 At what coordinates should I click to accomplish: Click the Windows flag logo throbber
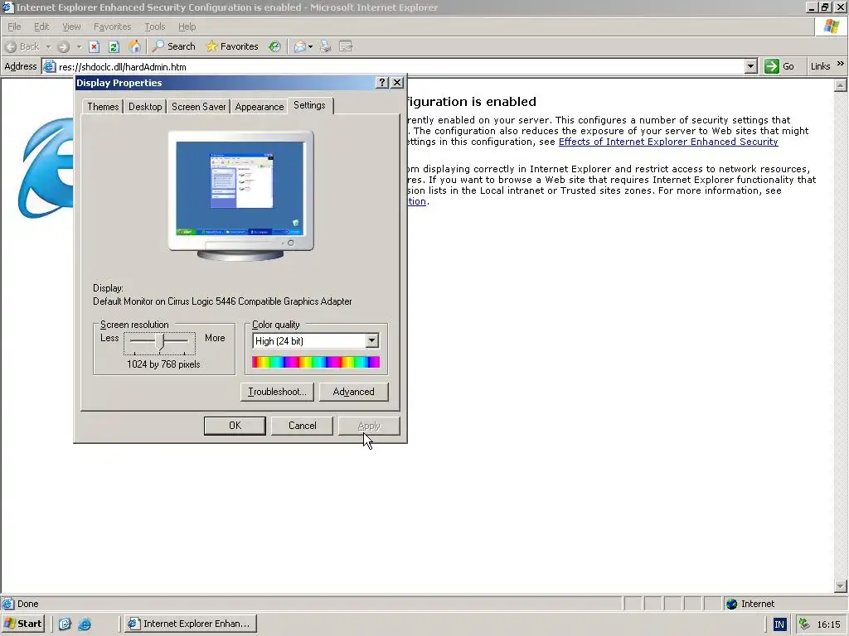coord(831,26)
